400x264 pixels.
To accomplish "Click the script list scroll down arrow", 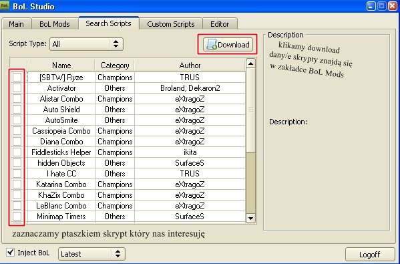I will pyautogui.click(x=251, y=219).
